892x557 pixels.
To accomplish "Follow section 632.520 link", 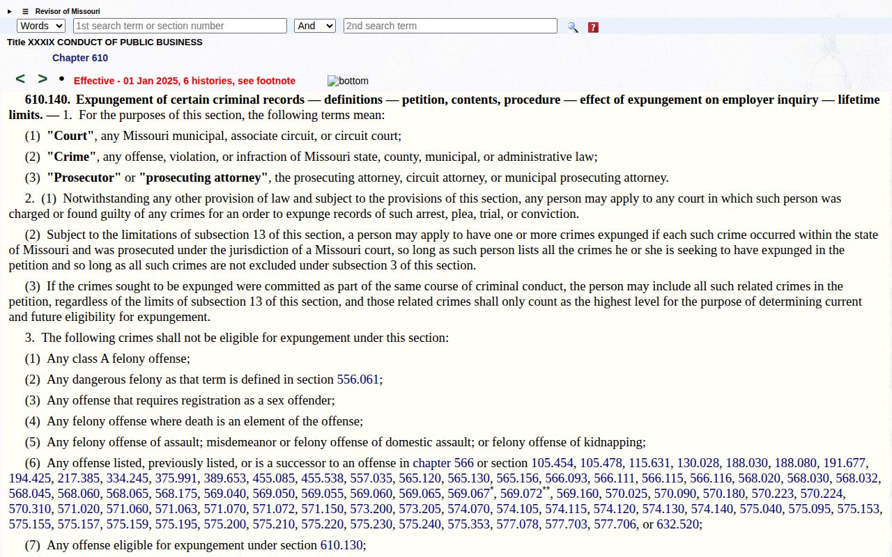I will point(678,524).
